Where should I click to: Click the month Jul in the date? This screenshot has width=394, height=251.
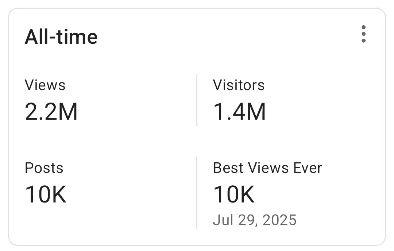222,220
